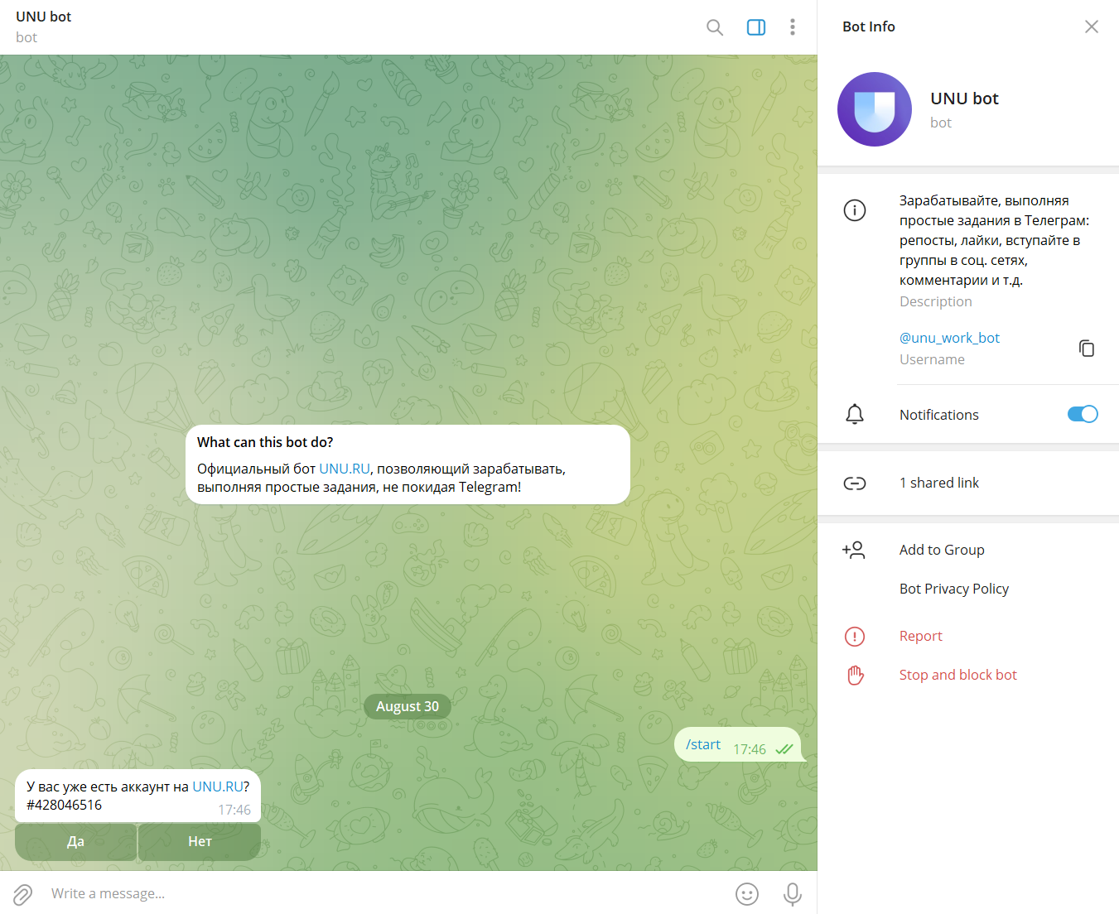Click the microphone voice message icon

click(793, 894)
